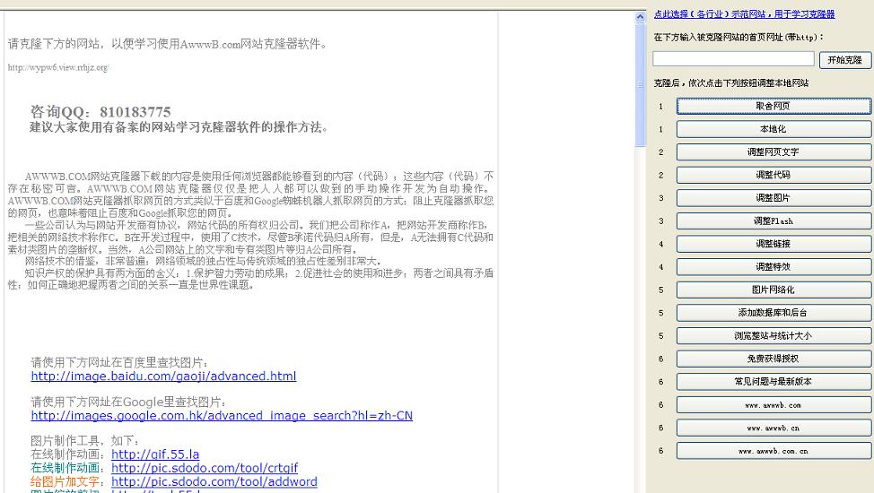
Task: Choose the 调整链接 button
Action: [773, 245]
